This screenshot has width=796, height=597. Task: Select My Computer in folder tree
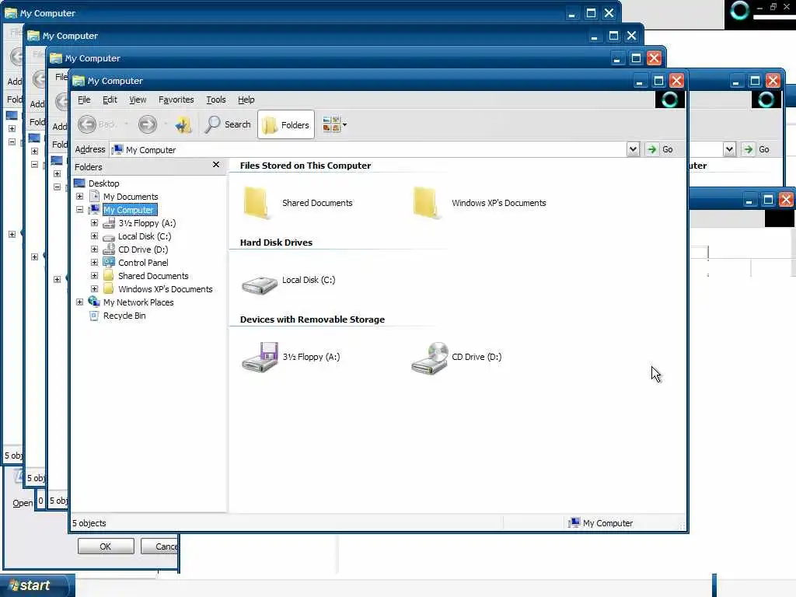coord(130,210)
